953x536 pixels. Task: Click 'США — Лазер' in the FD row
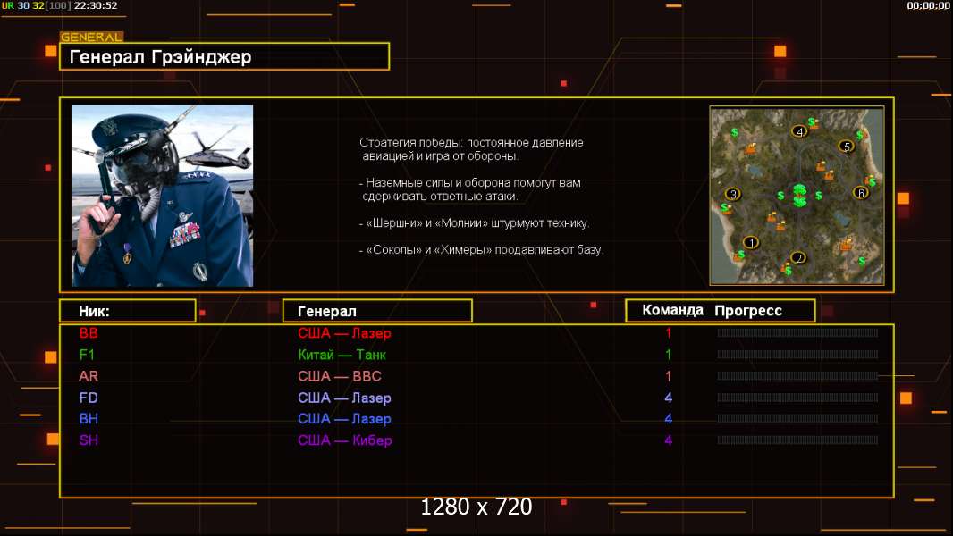[x=344, y=398]
